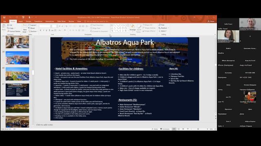Click the Align Text button
Screen dimensions: 261x146
[95, 28]
